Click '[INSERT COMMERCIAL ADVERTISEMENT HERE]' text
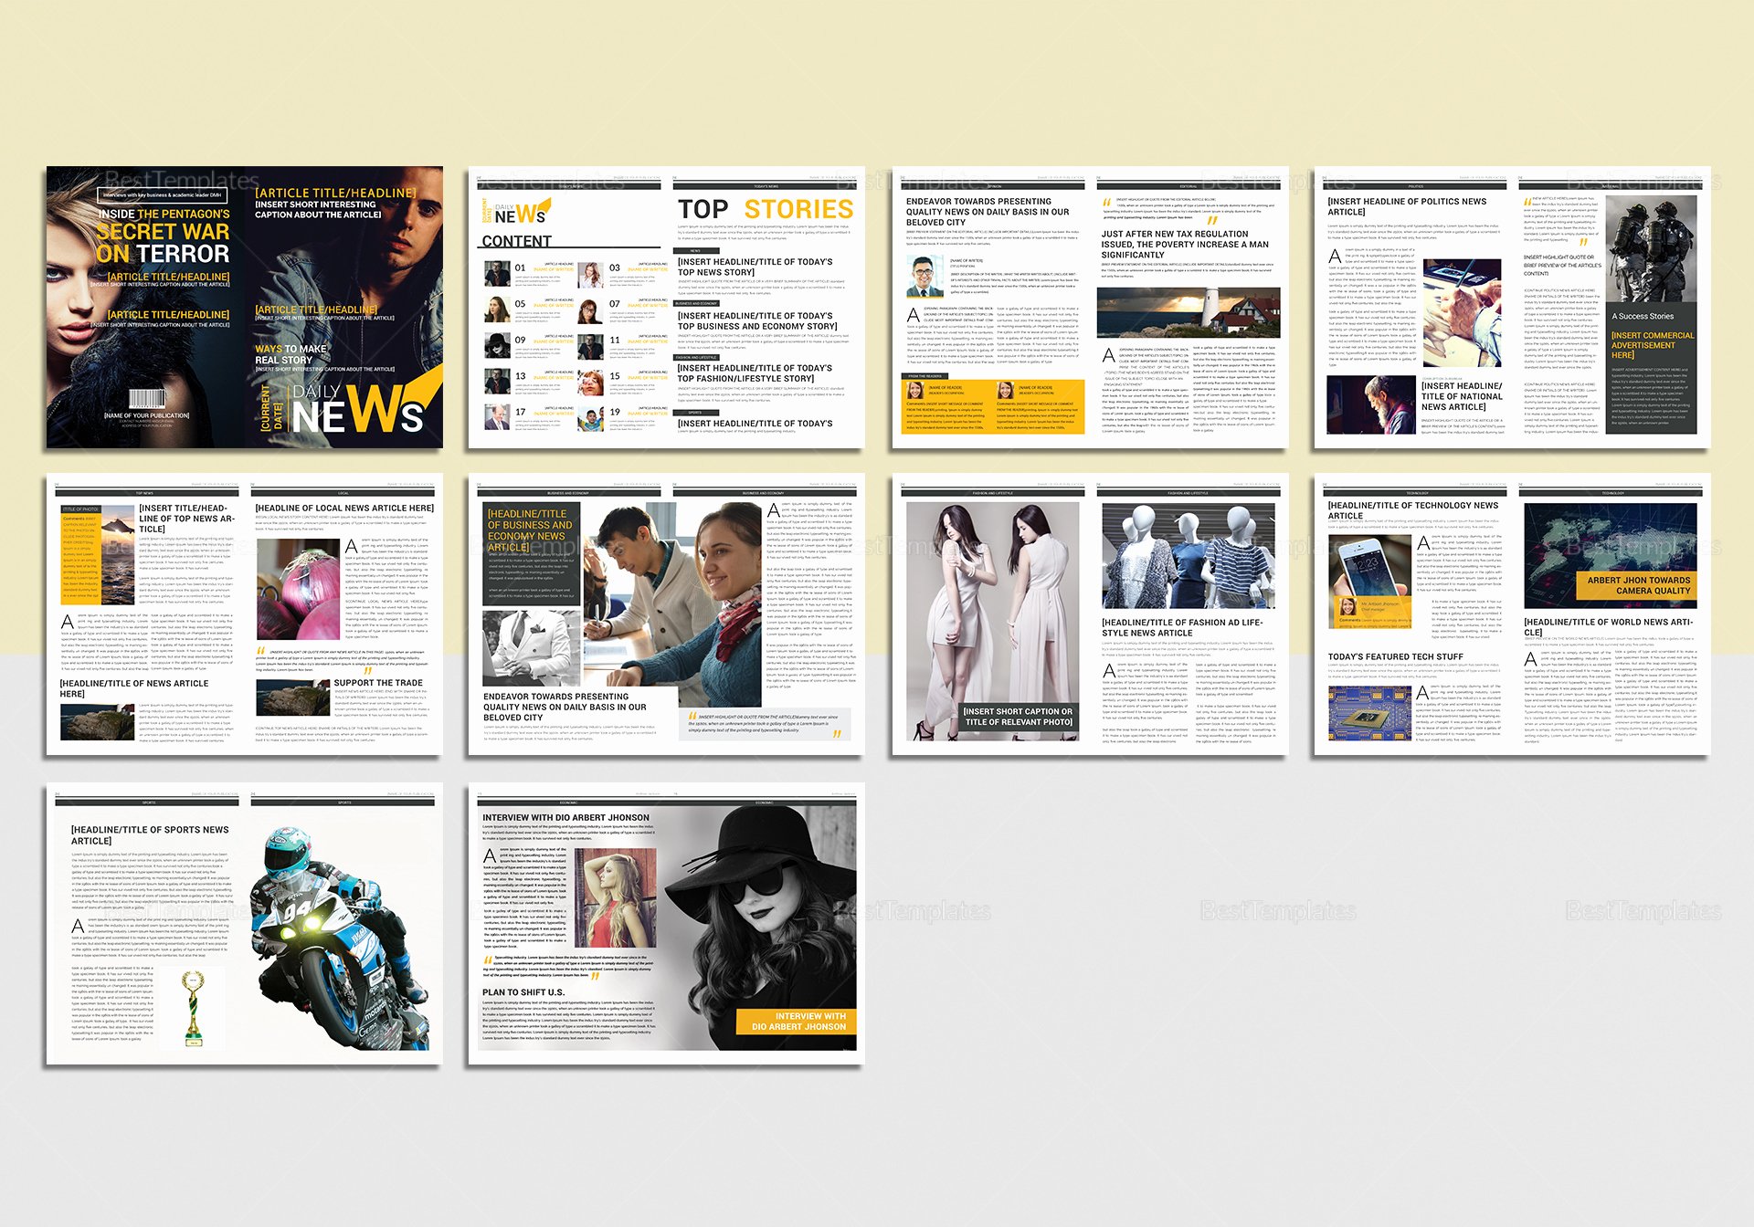Screen dimensions: 1754x1227 click(x=1652, y=345)
